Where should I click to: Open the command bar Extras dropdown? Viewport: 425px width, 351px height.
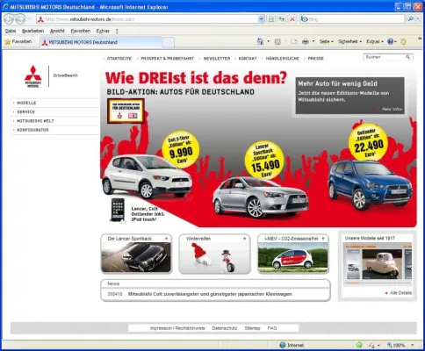[375, 42]
